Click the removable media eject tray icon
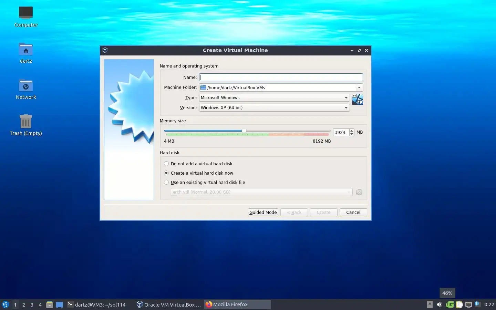496x310 pixels. (430, 304)
